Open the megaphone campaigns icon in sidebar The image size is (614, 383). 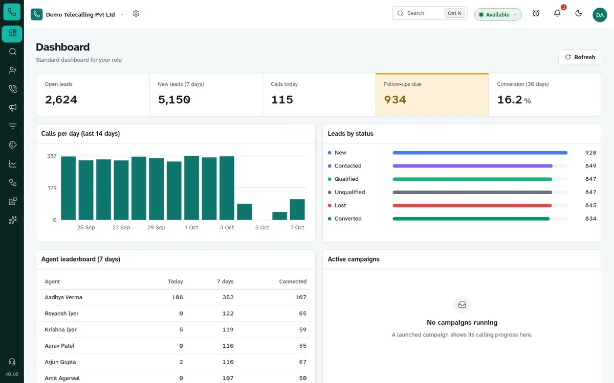(12, 108)
